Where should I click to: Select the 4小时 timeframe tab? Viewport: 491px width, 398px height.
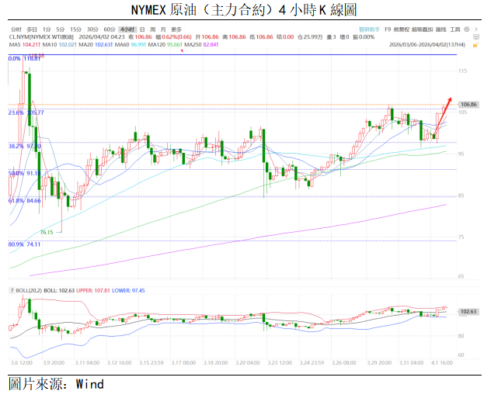(127, 29)
